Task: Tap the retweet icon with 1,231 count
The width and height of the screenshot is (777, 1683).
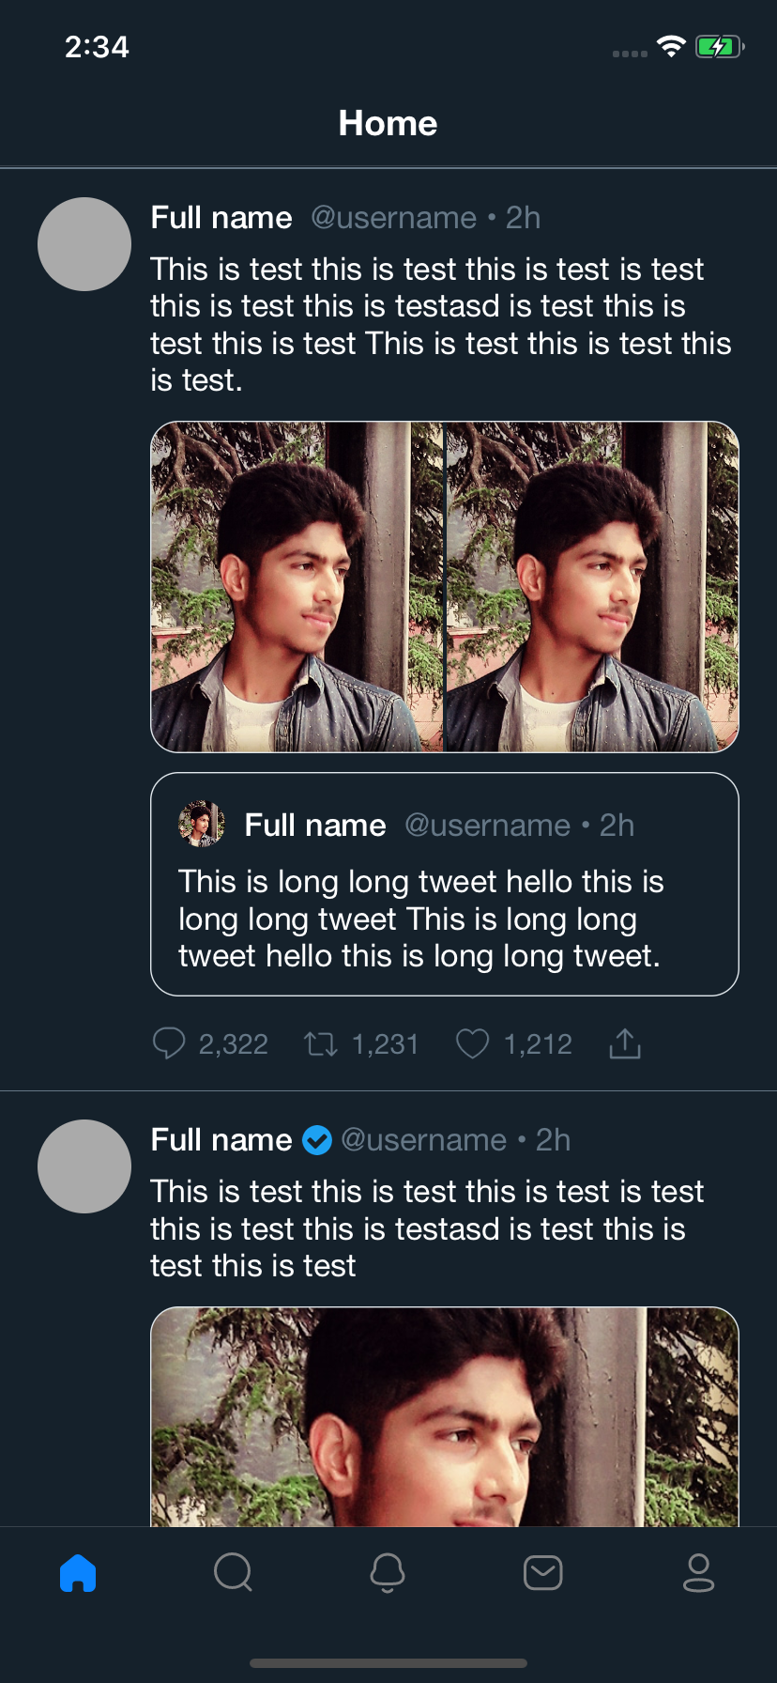Action: pos(321,1043)
